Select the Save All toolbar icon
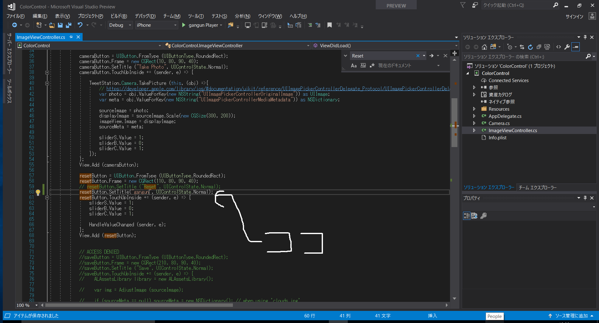 (69, 25)
